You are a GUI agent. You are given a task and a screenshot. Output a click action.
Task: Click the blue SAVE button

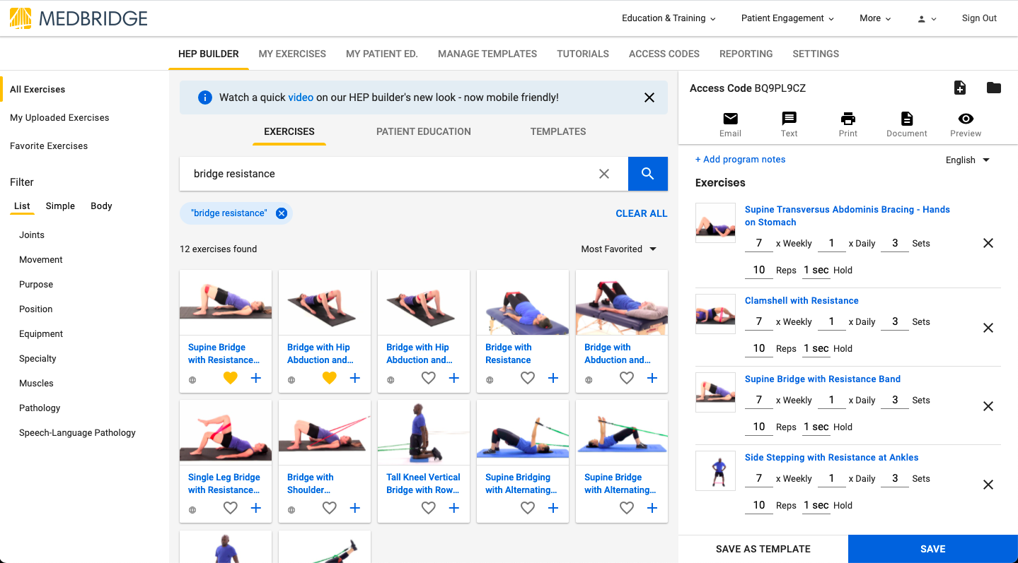tap(933, 549)
